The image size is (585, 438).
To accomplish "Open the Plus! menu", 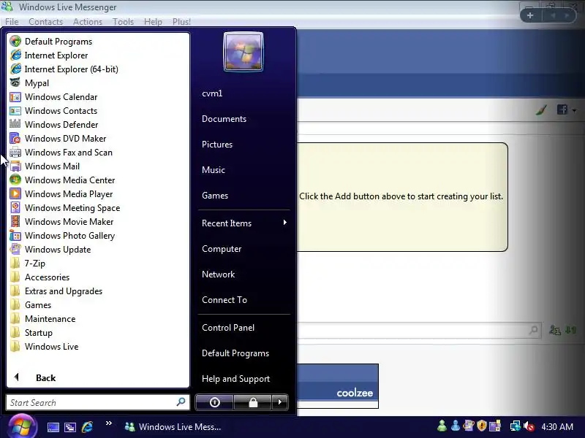I will 181,22.
